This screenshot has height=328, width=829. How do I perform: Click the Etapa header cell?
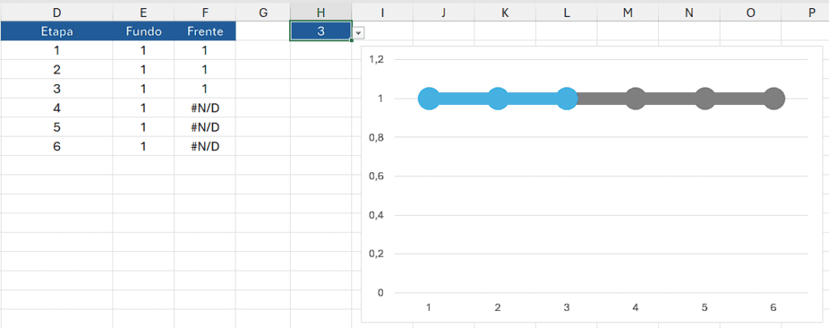pos(57,31)
